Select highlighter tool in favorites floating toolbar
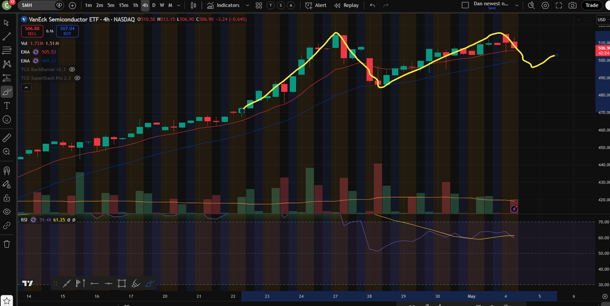610x306 pixels. click(135, 283)
